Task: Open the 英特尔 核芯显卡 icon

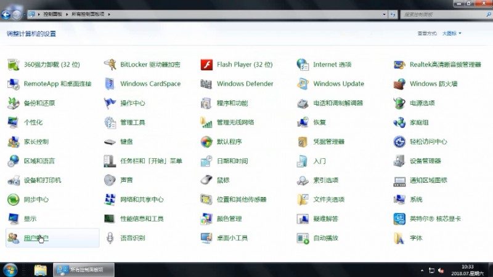Action: pos(399,219)
